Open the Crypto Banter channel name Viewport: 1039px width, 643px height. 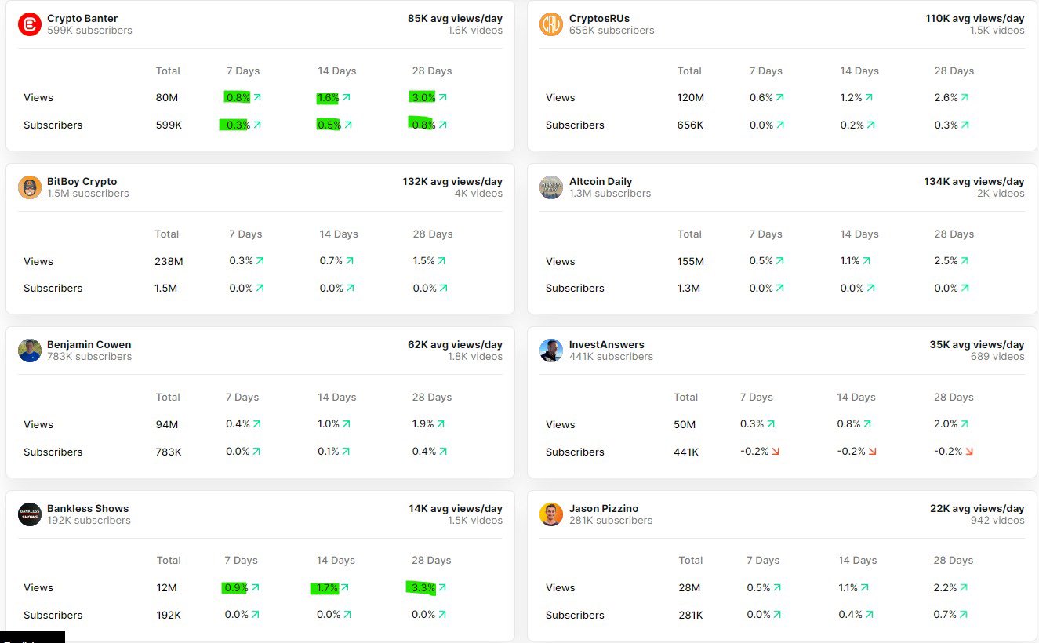coord(82,19)
